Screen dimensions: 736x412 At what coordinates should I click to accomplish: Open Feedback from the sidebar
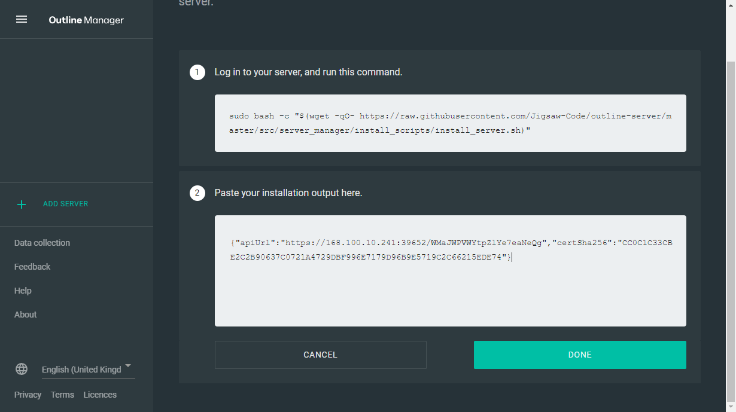[32, 266]
